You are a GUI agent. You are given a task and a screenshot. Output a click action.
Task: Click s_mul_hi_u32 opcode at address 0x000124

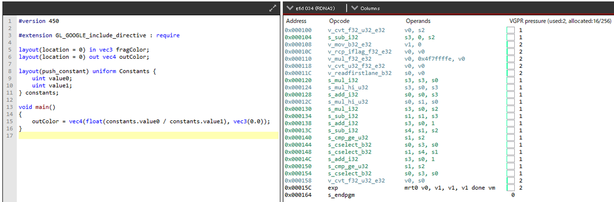click(348, 87)
